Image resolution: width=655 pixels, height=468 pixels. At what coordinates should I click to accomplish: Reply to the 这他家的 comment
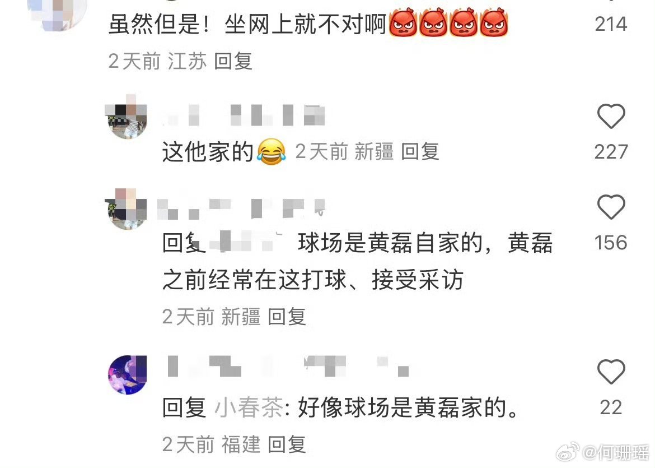coord(420,151)
